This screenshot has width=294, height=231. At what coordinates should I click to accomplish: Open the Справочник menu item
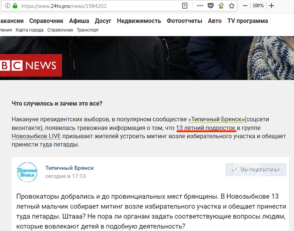click(46, 21)
